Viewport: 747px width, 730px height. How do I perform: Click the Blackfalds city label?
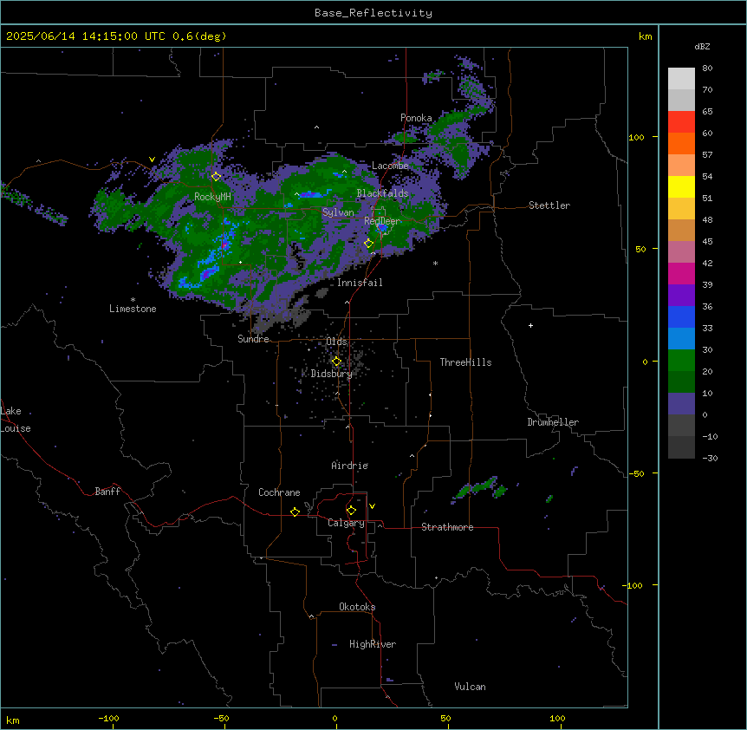(382, 193)
